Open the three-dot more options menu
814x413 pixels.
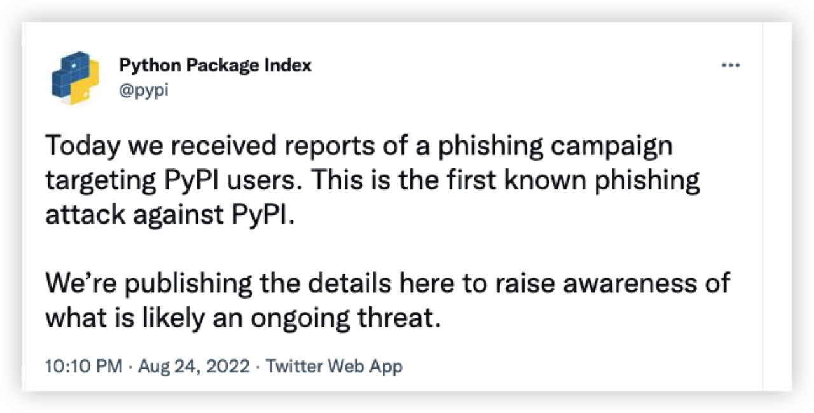731,65
